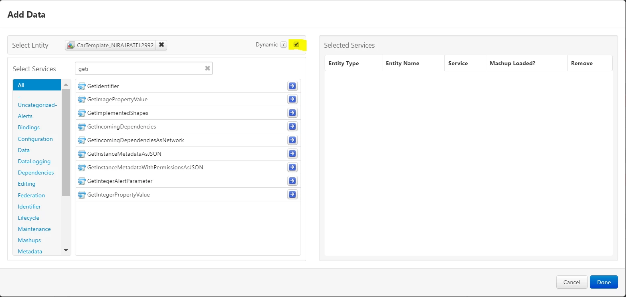Filter services by Data category
The image size is (626, 297).
pyautogui.click(x=24, y=150)
